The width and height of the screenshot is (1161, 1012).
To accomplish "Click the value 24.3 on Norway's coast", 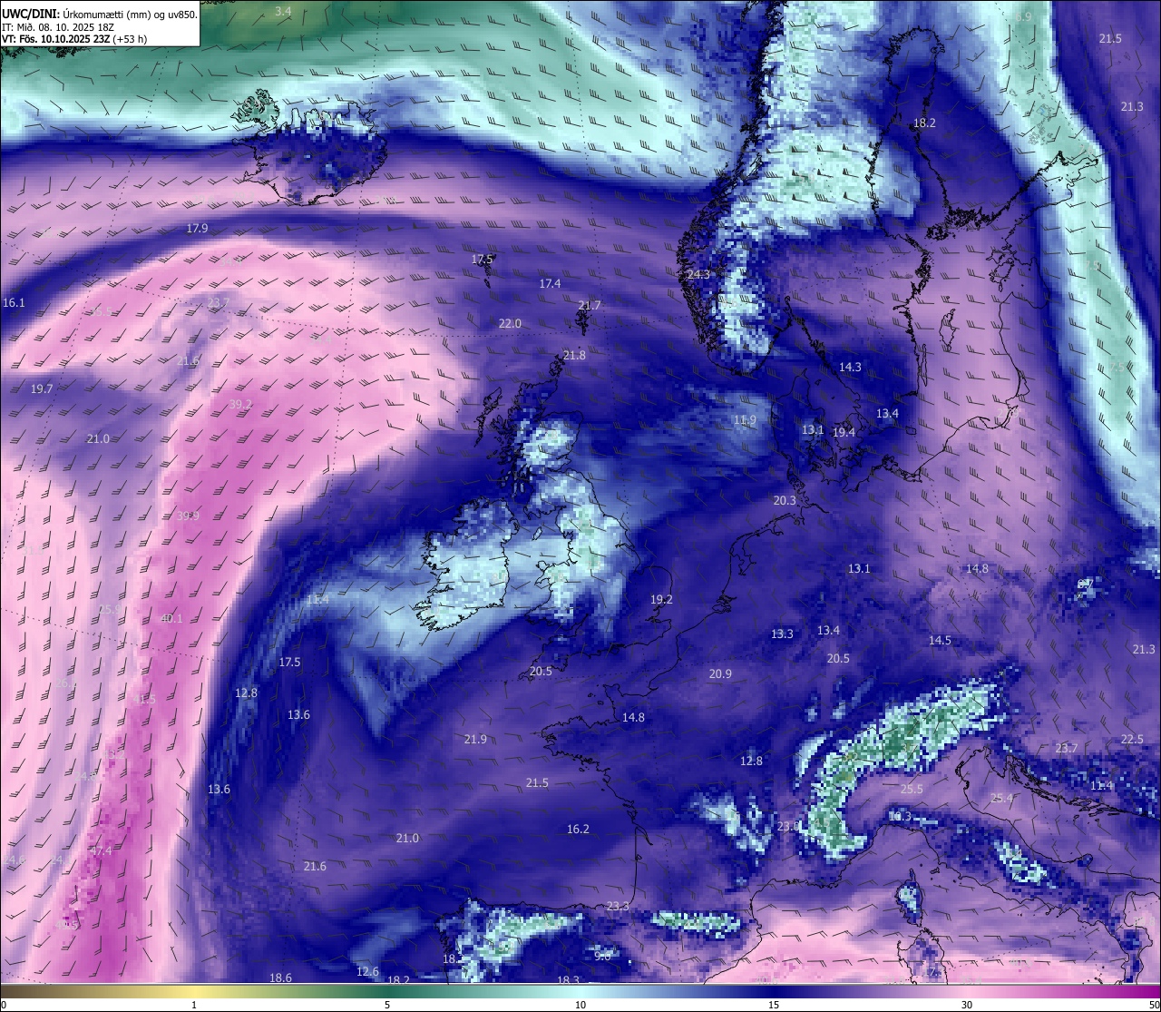I will [698, 273].
